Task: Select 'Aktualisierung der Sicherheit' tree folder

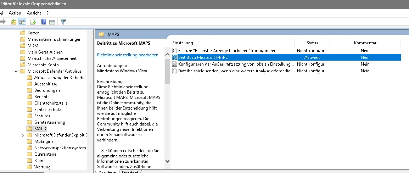Action: tap(61, 78)
